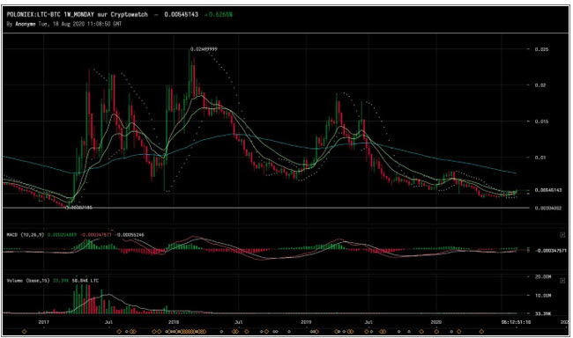Viewport: 573px width, 338px height.
Task: Click the 20.00M volume axis label
Action: pyautogui.click(x=543, y=276)
